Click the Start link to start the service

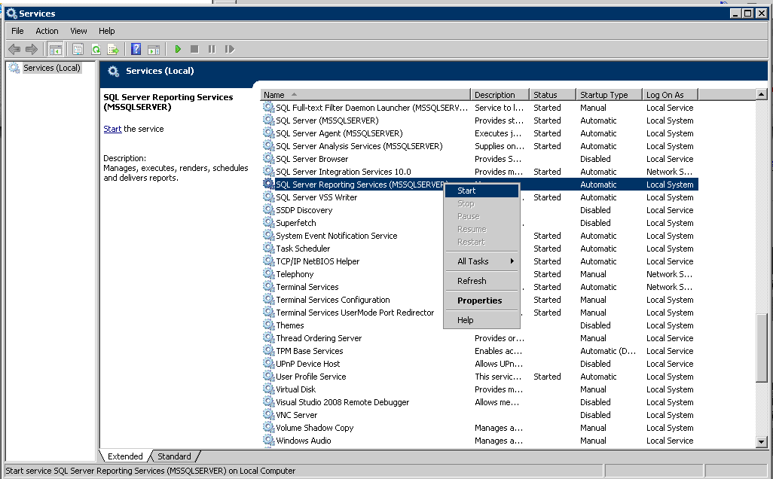click(112, 129)
